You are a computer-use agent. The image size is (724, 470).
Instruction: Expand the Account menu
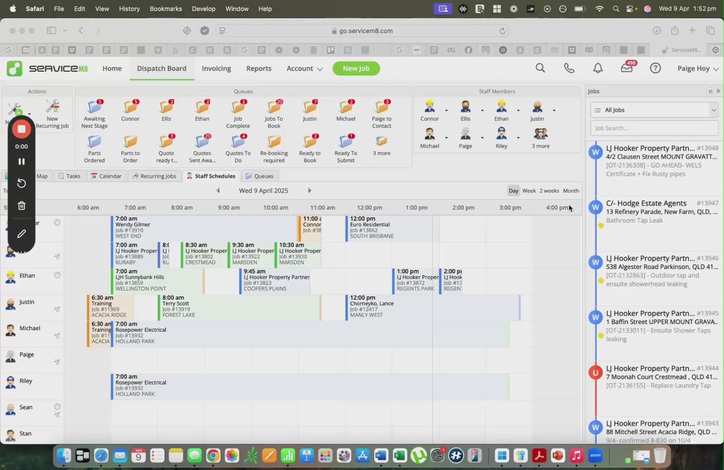(304, 69)
